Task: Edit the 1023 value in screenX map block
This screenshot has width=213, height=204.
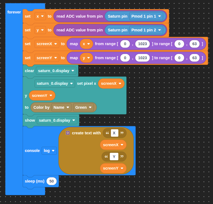Action: click(142, 44)
